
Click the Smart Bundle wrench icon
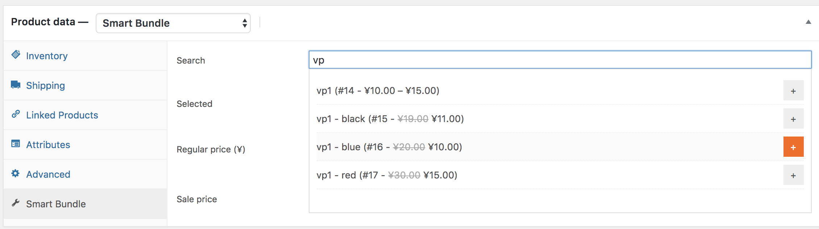15,203
